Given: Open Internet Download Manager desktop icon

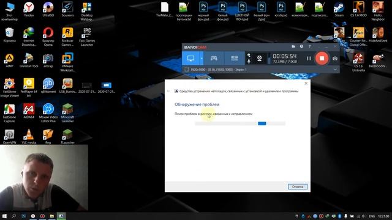Looking at the screenshot, I should point(29,37).
